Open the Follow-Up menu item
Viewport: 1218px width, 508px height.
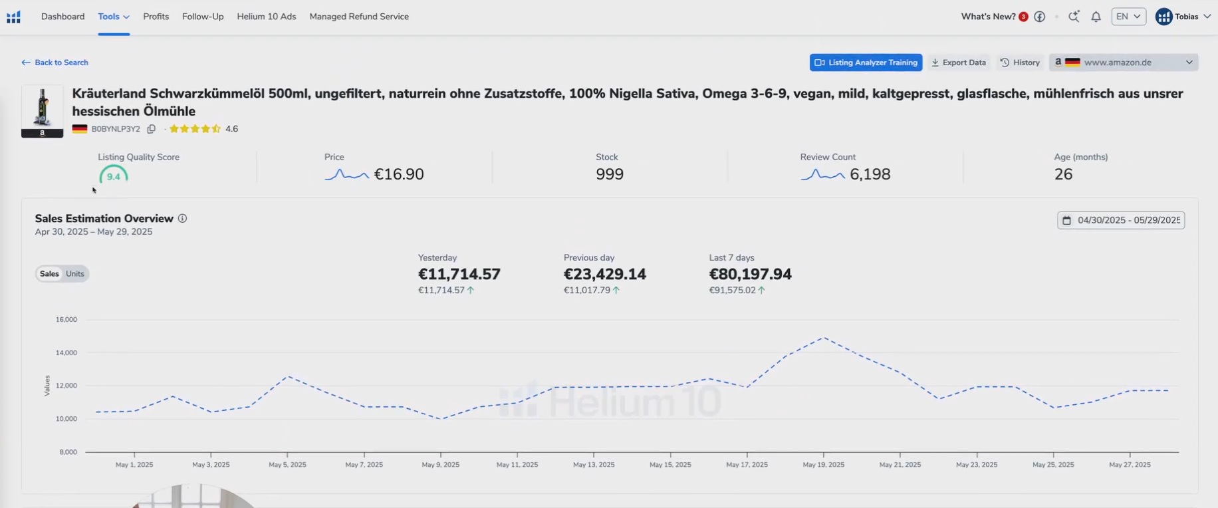point(203,17)
